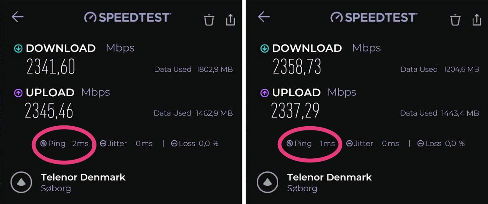Click the green download arrow icon in left panel
The width and height of the screenshot is (488, 204).
tap(18, 49)
